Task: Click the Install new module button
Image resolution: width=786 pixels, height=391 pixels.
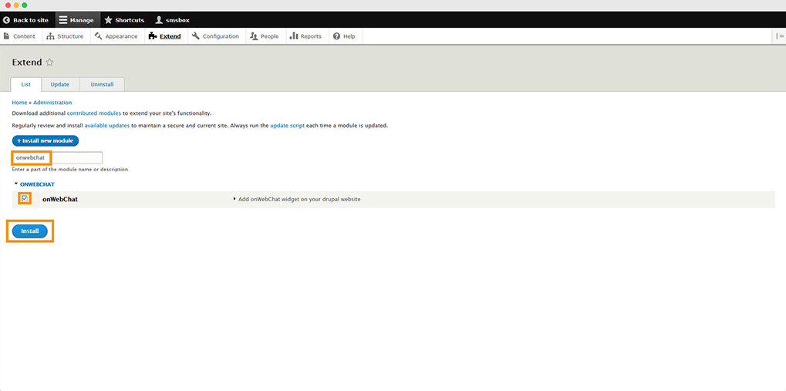Action: point(46,141)
